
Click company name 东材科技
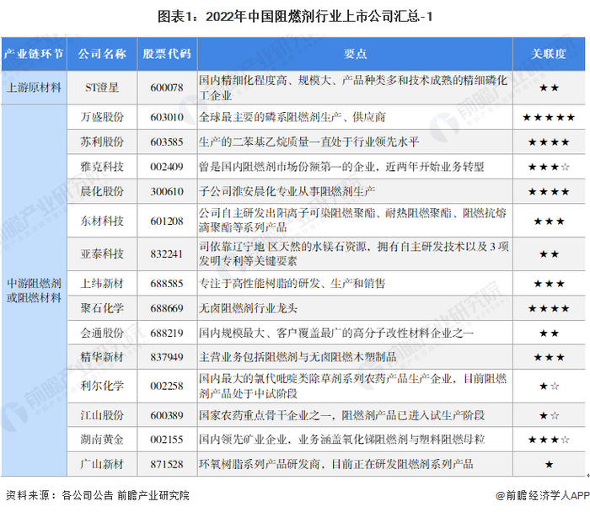click(x=102, y=221)
